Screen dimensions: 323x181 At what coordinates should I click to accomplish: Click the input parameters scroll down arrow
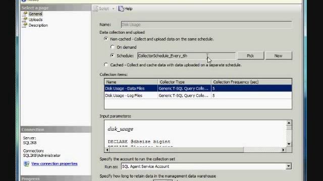(289, 144)
